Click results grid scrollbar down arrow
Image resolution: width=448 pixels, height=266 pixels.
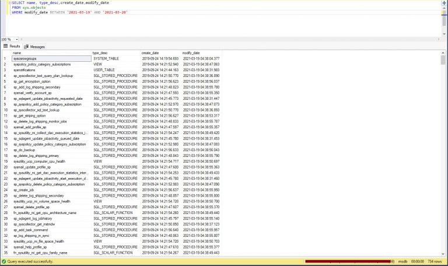443,254
